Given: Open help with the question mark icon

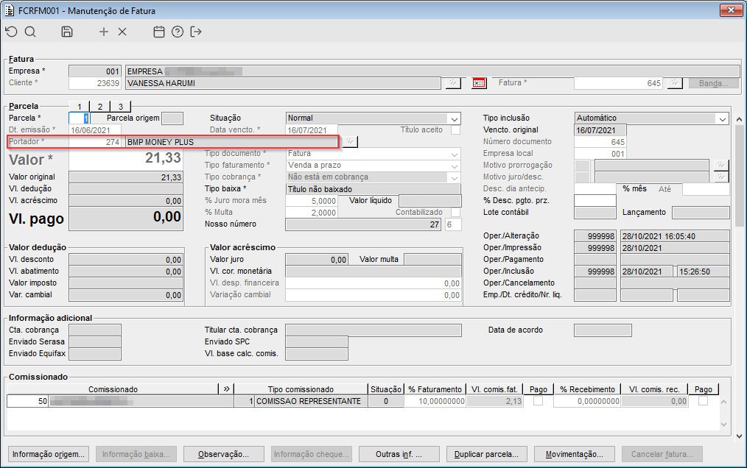Looking at the screenshot, I should pos(177,32).
